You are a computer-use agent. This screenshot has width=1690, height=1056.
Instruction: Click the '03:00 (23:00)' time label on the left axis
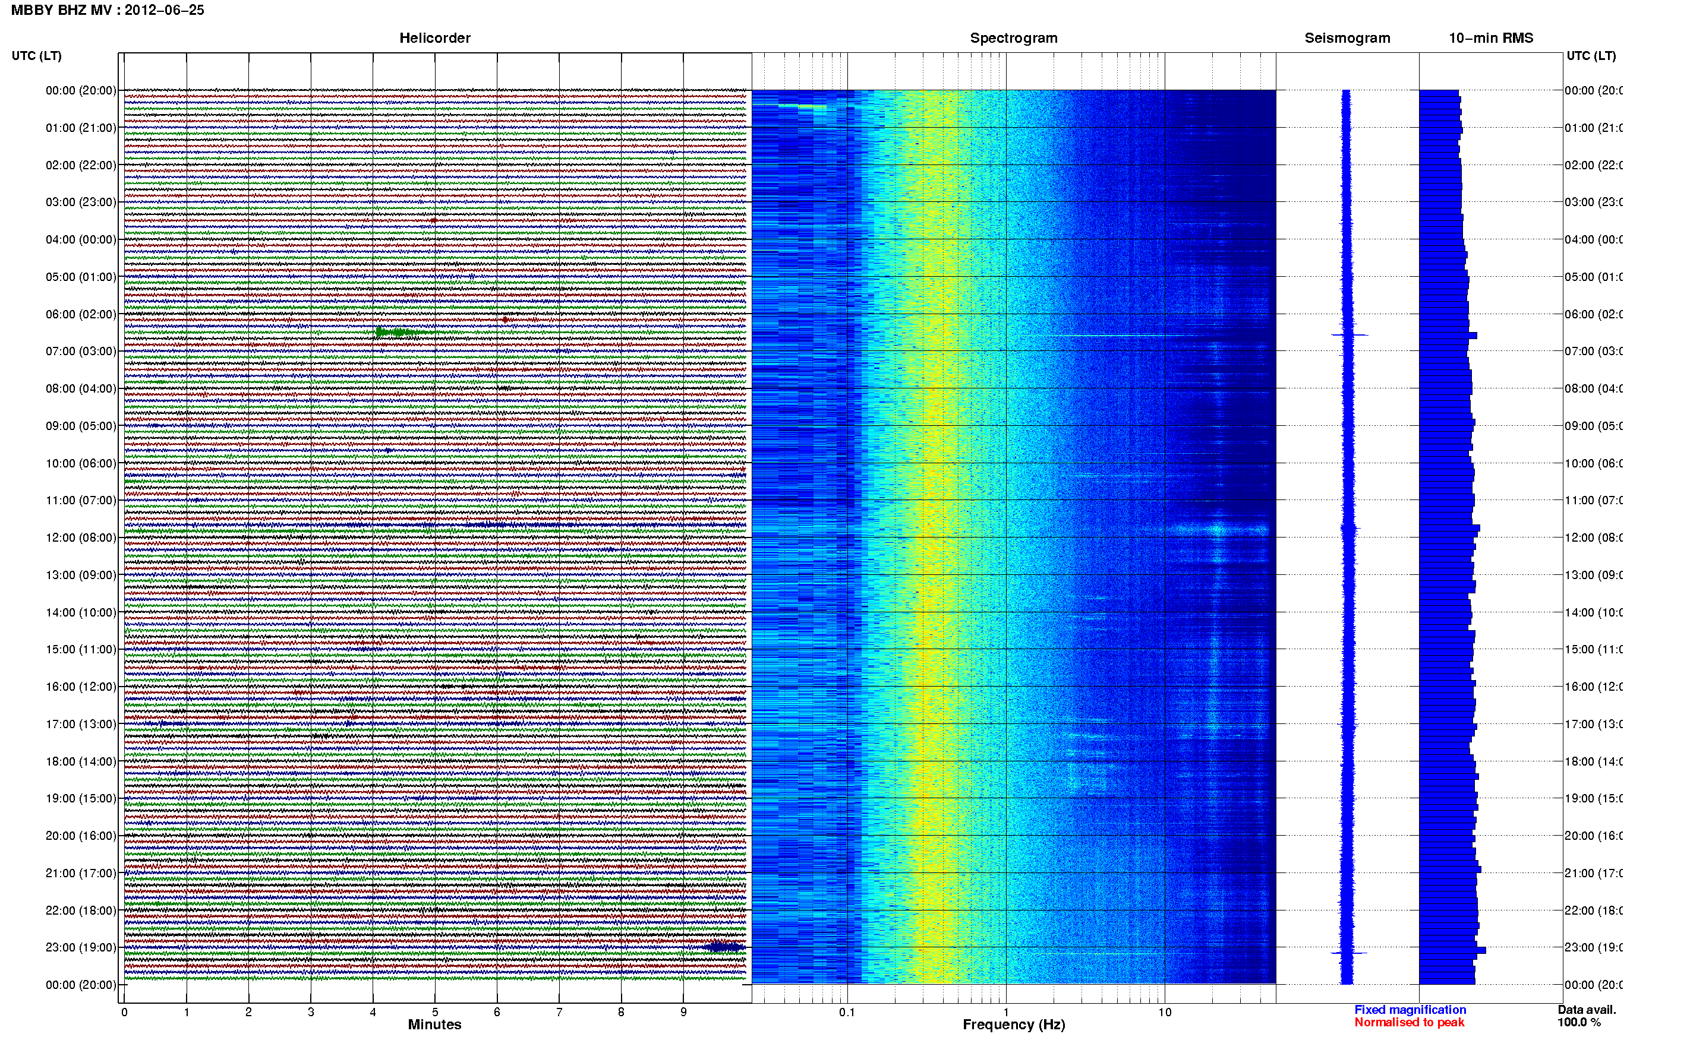pyautogui.click(x=81, y=202)
